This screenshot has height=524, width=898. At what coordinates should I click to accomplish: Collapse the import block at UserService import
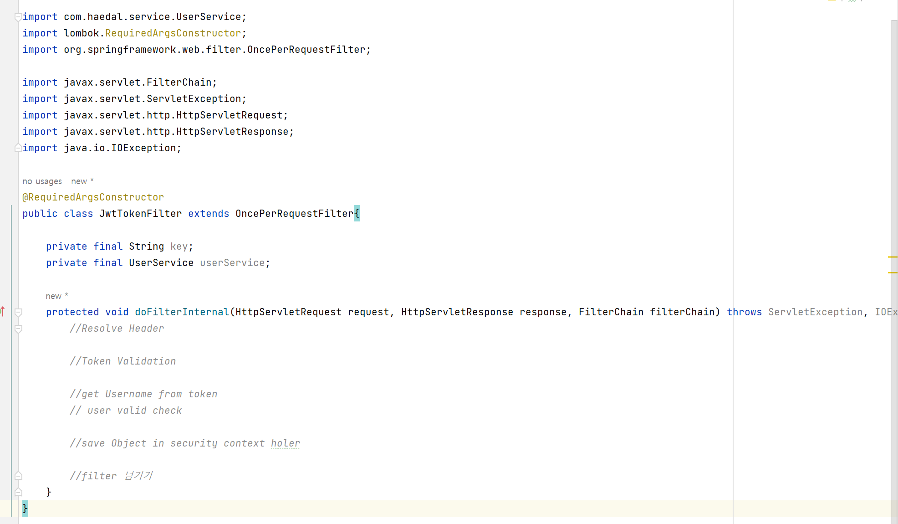click(x=18, y=17)
